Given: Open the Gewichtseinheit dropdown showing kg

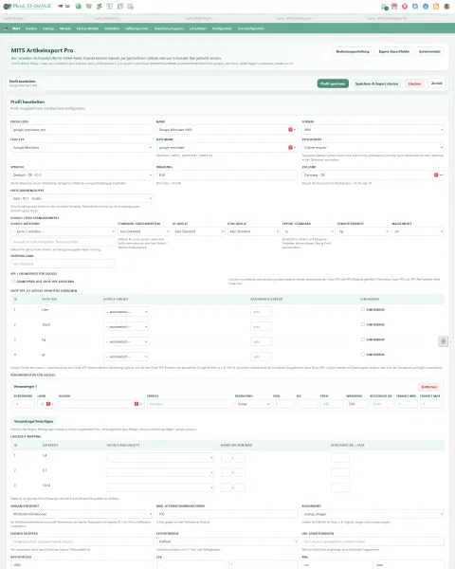Looking at the screenshot, I should tap(363, 231).
